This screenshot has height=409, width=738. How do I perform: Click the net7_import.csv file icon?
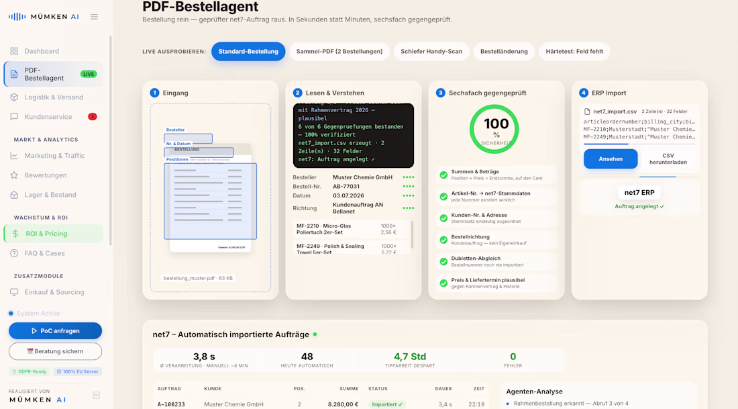point(587,111)
